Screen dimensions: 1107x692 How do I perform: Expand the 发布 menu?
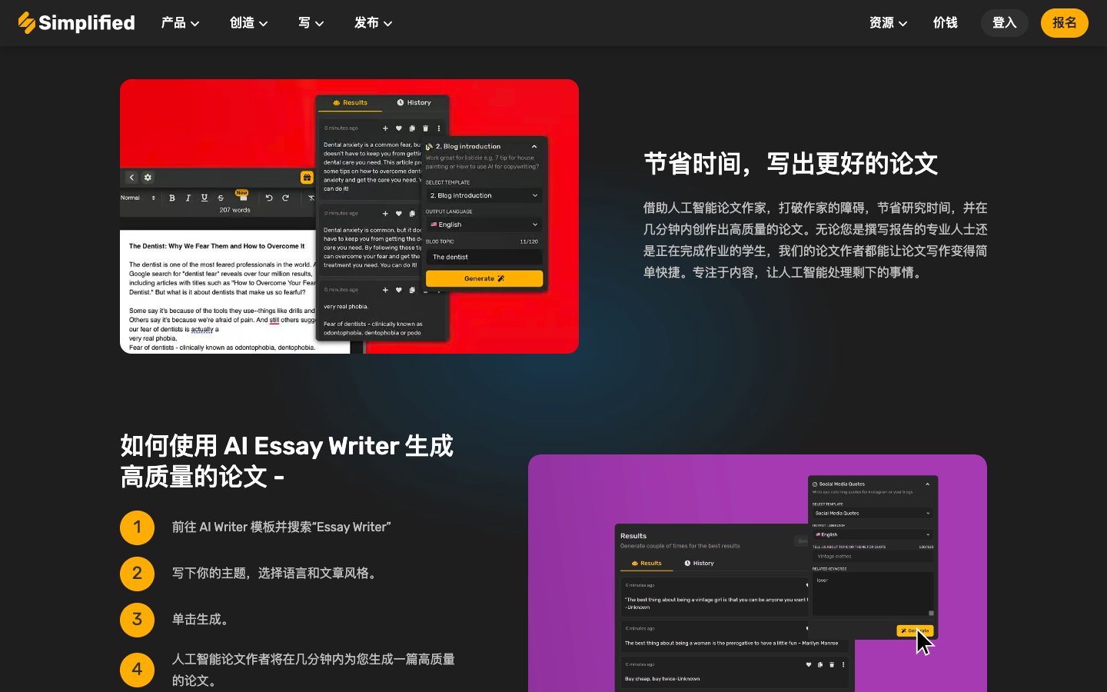[x=374, y=23]
